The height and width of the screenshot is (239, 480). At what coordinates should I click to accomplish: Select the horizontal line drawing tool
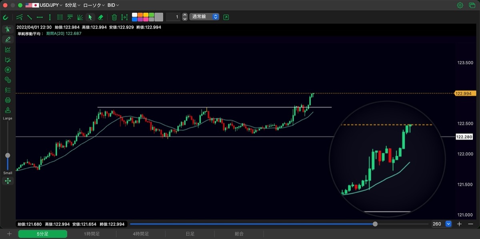(40, 17)
